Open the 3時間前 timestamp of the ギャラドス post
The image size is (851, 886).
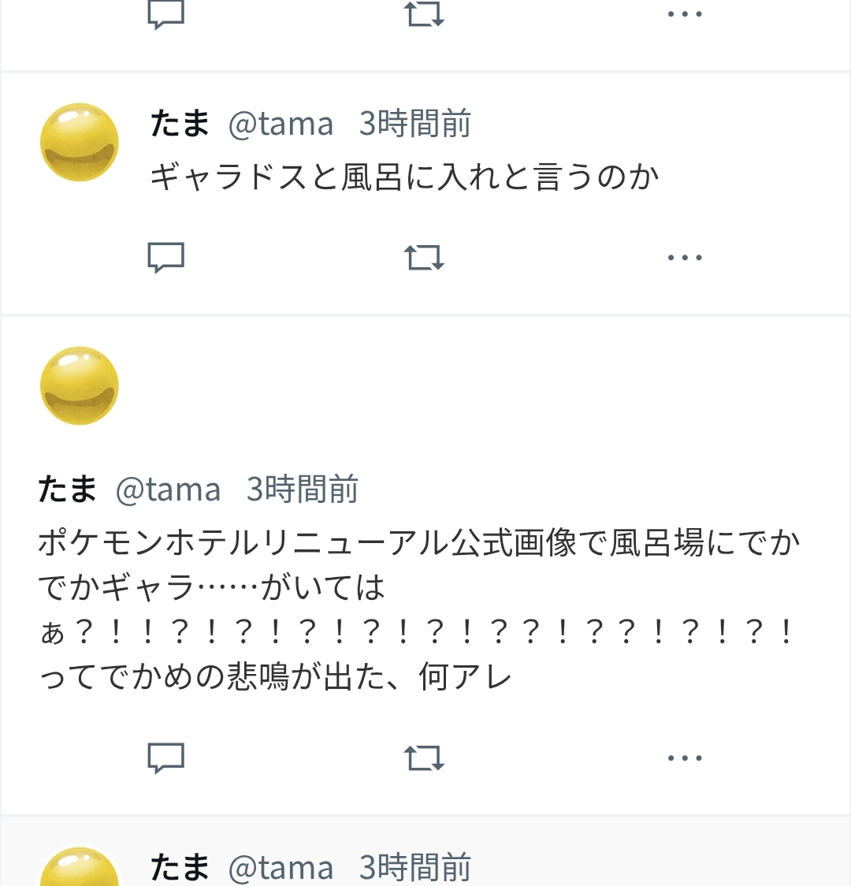pos(414,124)
